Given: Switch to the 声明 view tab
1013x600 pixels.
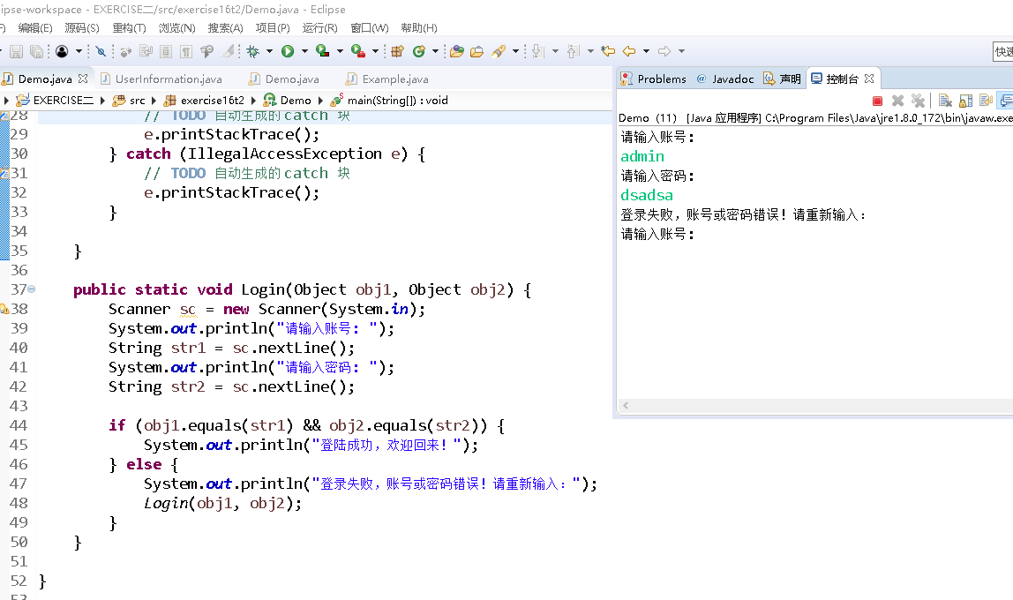Looking at the screenshot, I should [x=782, y=79].
